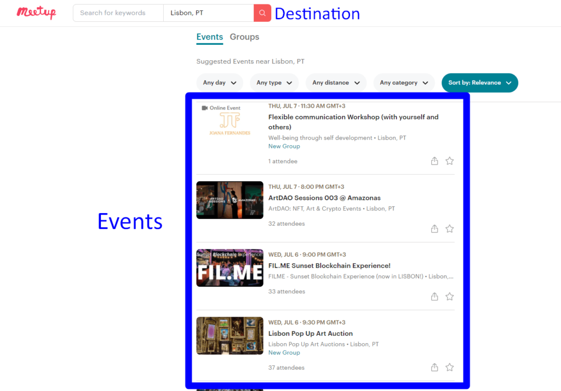This screenshot has width=561, height=391.
Task: Open the Lisbon Pop Up Art Auction thumbnail
Action: 230,336
